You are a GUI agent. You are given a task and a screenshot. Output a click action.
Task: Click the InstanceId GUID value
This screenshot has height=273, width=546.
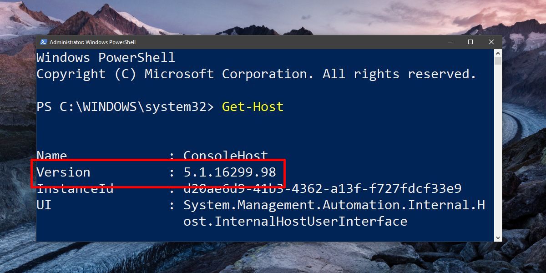(x=322, y=188)
